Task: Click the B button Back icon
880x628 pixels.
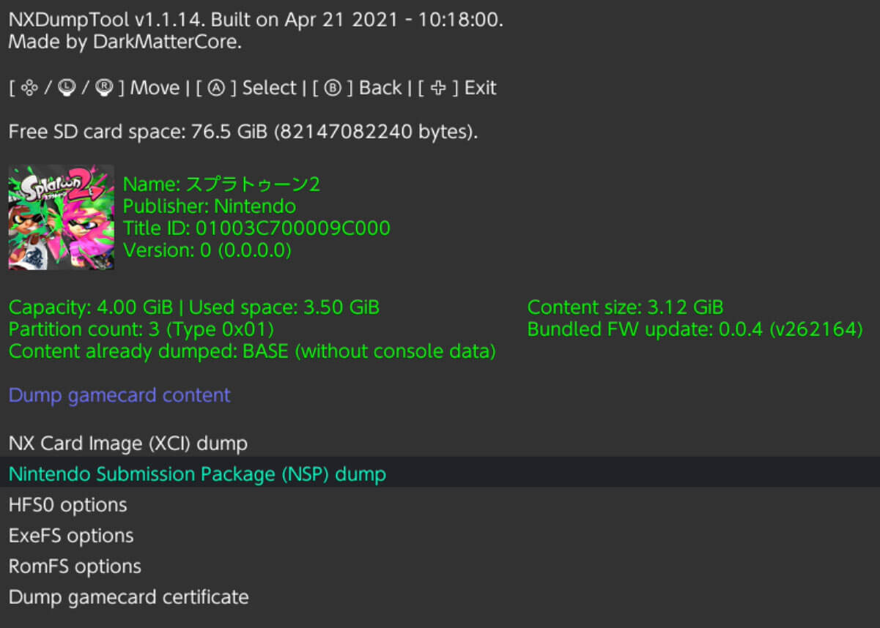Action: tap(332, 89)
